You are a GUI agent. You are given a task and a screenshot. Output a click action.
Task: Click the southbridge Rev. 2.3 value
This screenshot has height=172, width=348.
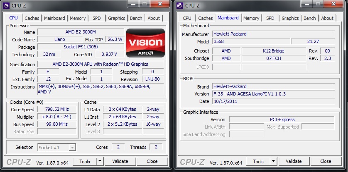pos(327,58)
